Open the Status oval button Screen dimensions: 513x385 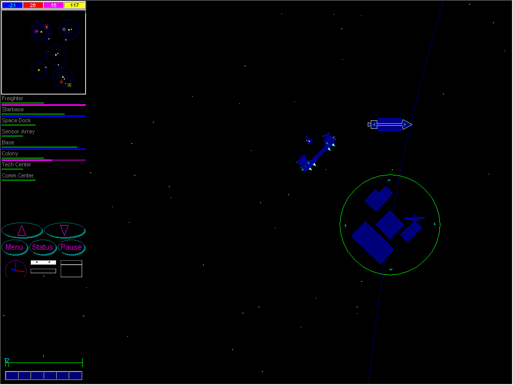[x=43, y=248]
